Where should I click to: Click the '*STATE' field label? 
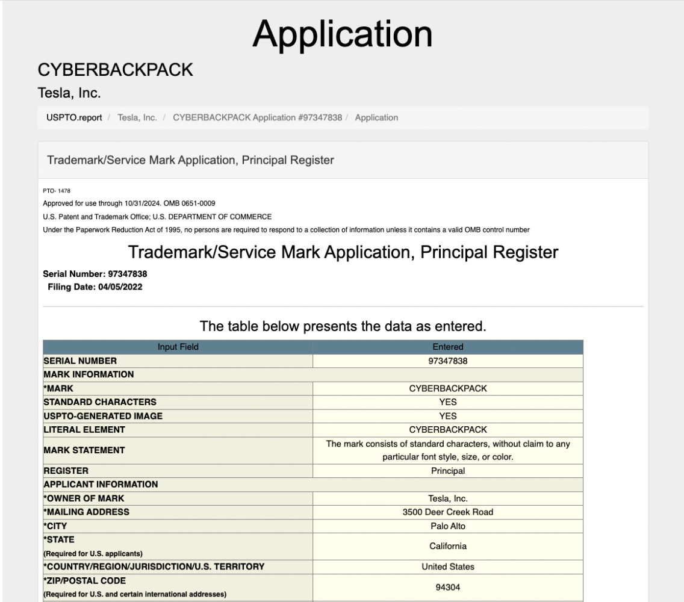click(59, 539)
